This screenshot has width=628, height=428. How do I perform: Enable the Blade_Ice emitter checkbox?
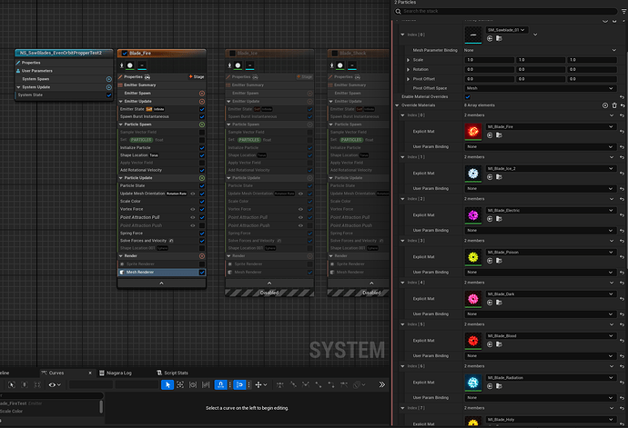(232, 54)
